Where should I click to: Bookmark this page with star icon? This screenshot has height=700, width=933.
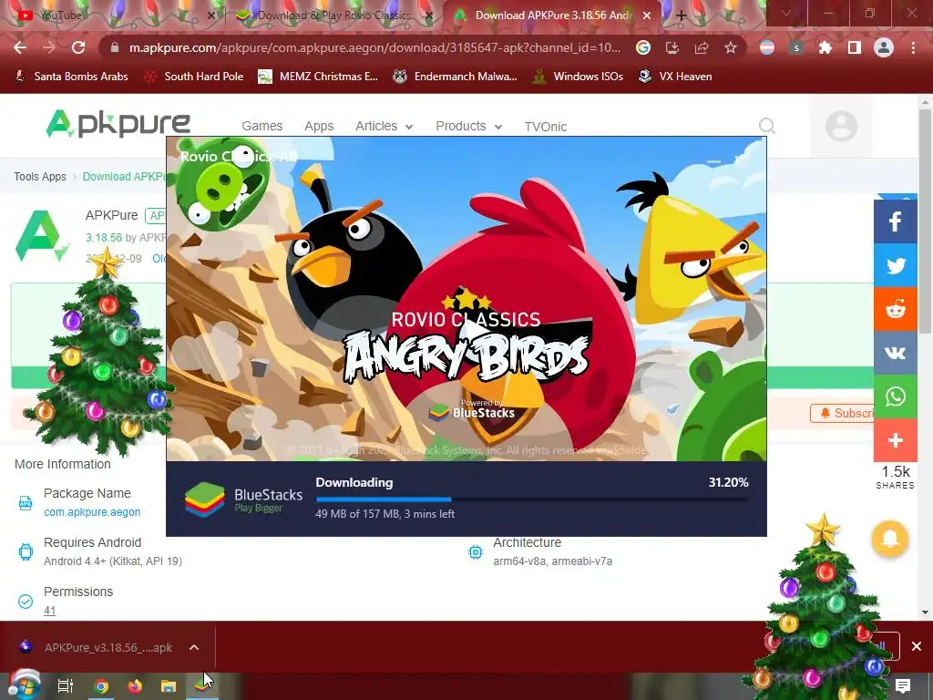[x=731, y=48]
